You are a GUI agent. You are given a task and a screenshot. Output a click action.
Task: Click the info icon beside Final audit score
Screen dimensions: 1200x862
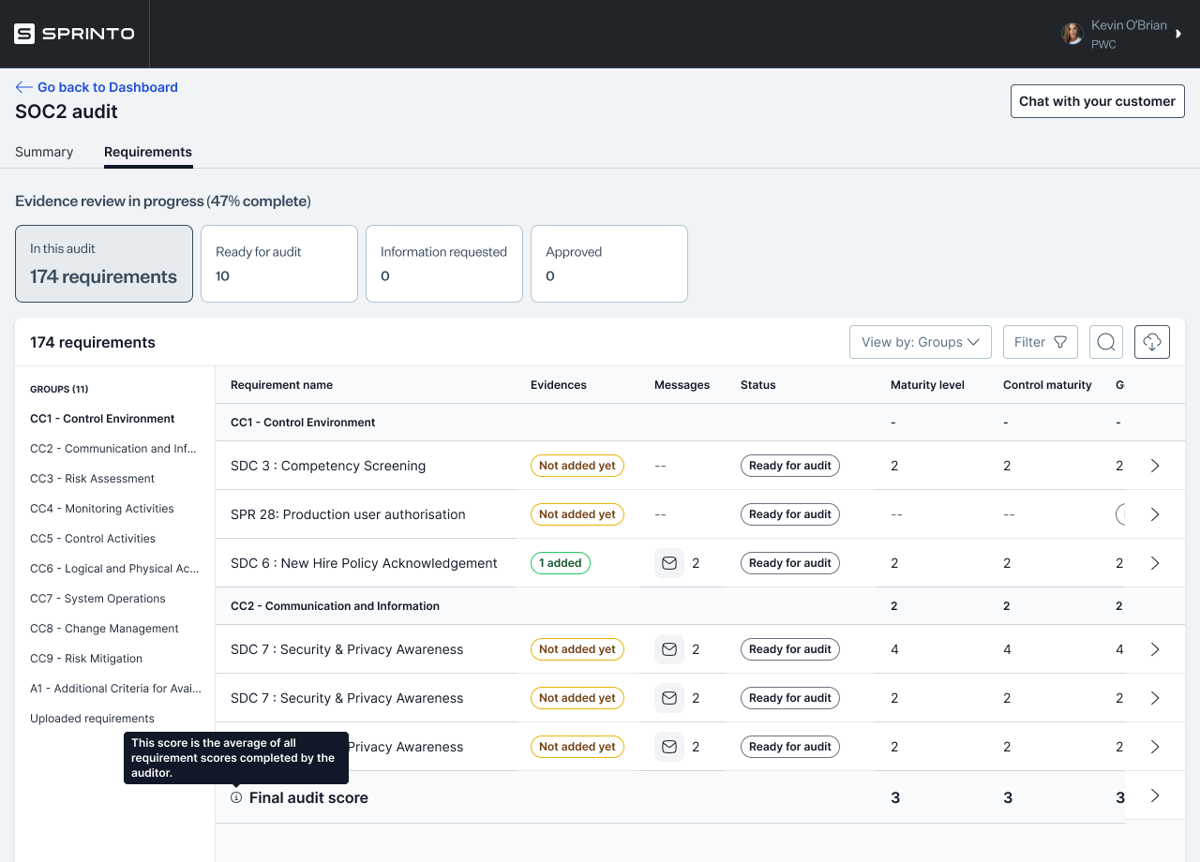point(236,797)
